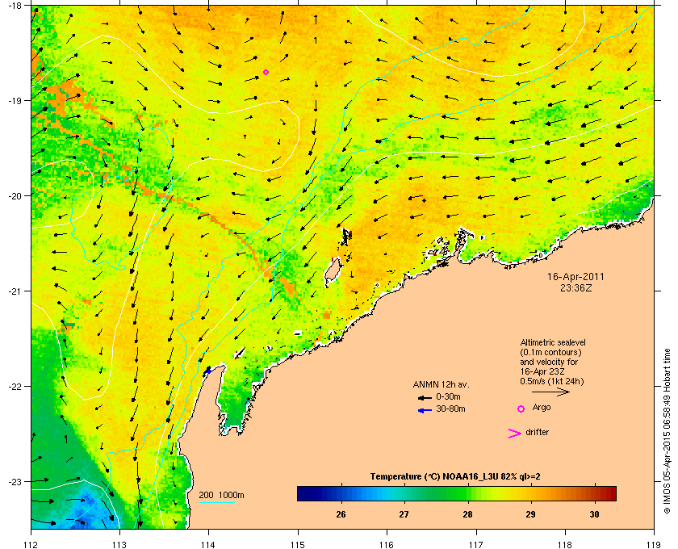Click the latitude axis label -22

click(x=15, y=387)
